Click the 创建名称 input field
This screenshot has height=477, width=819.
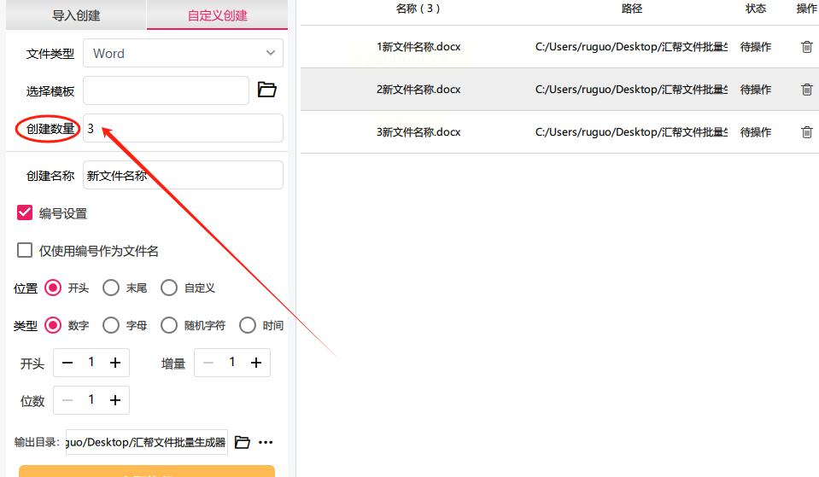coord(183,175)
